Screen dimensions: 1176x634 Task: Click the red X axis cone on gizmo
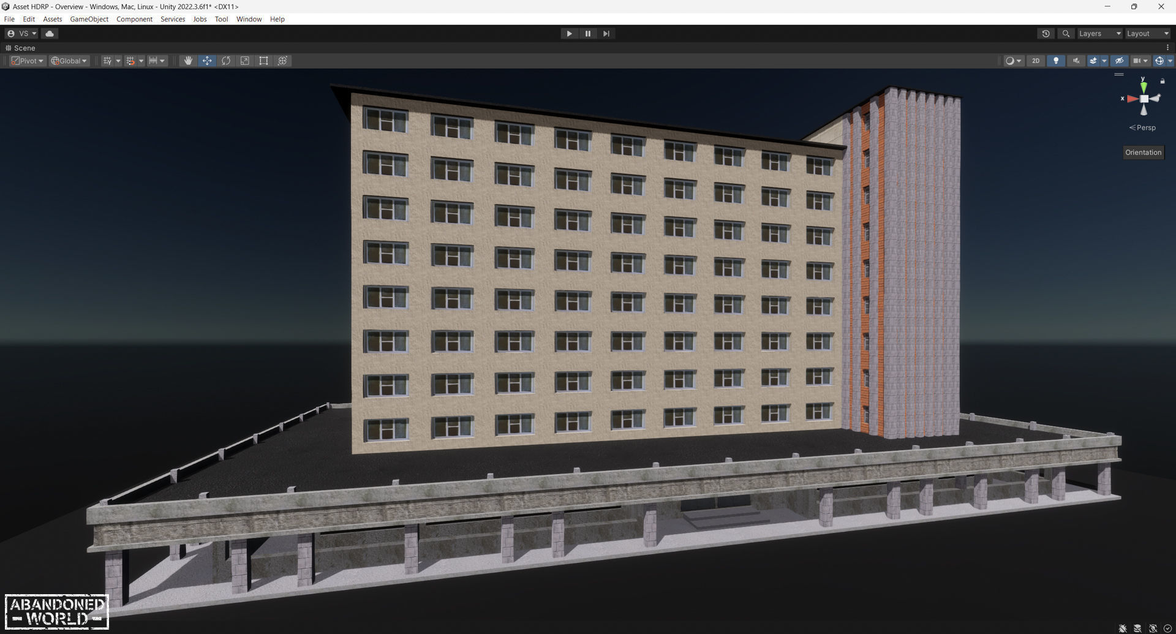click(x=1132, y=99)
